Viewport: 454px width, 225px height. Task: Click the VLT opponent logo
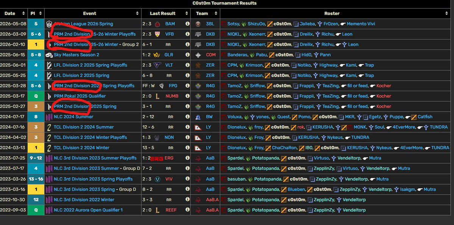pos(157,65)
